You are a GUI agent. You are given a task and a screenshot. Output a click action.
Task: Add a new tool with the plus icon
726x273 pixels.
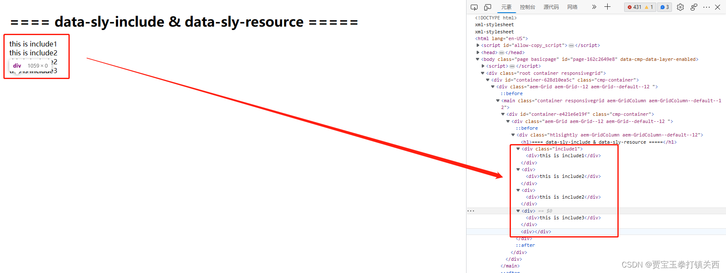(607, 7)
